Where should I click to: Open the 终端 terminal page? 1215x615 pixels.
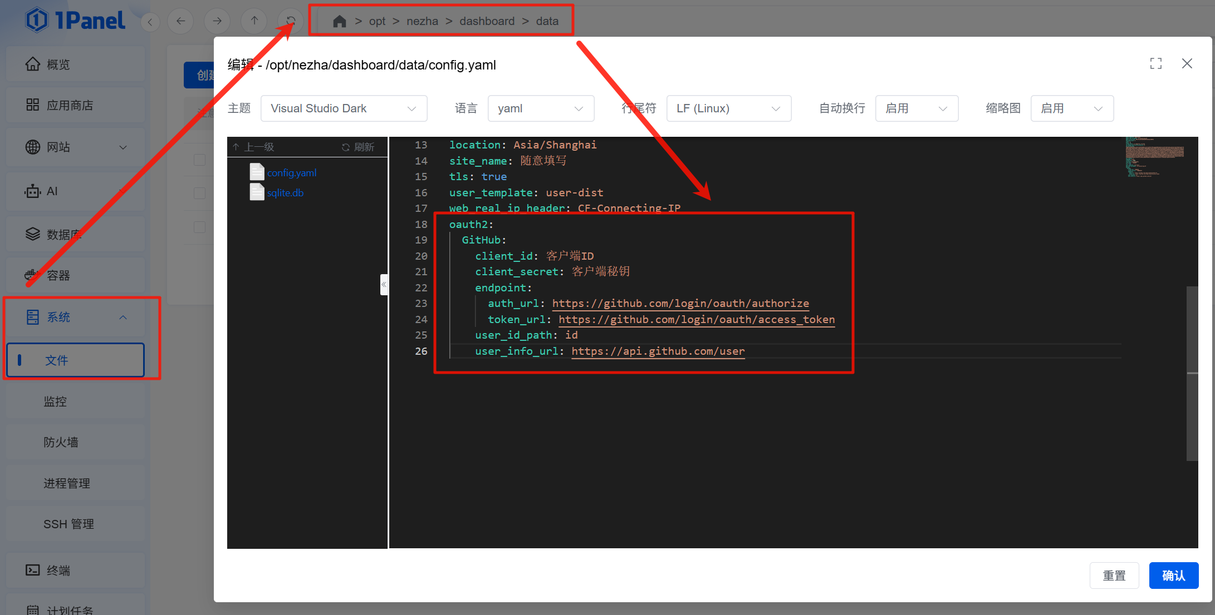point(76,570)
